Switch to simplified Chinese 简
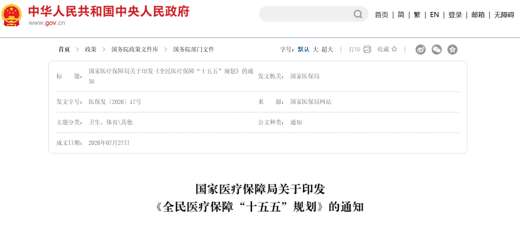 [x=401, y=15]
